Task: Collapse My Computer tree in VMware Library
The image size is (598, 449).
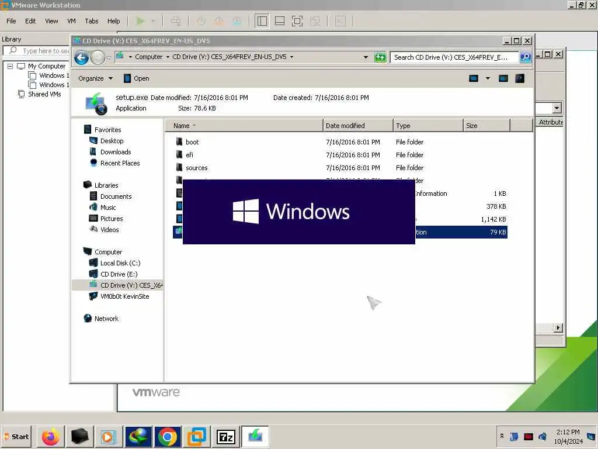Action: tap(11, 66)
